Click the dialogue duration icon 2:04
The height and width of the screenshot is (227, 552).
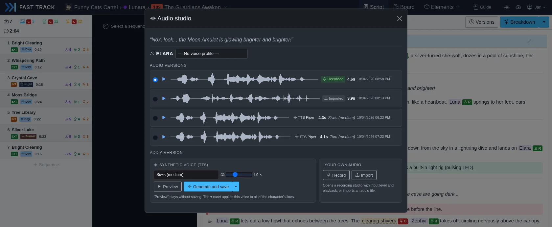tap(6, 31)
